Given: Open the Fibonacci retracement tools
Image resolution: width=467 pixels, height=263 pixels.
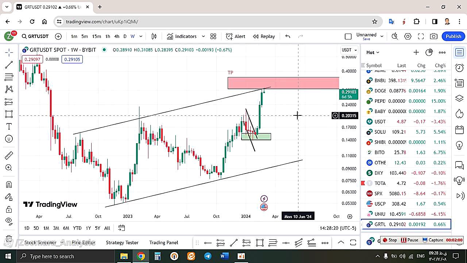Looking at the screenshot, I should click(x=9, y=77).
